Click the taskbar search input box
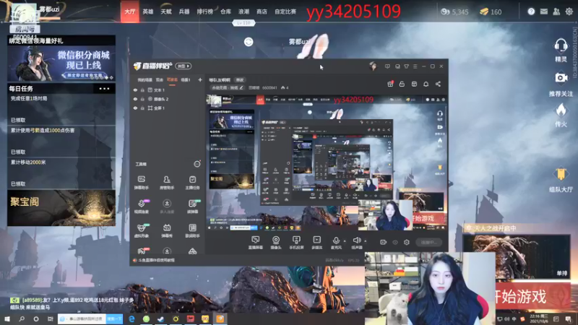Image resolution: width=578 pixels, height=325 pixels. [82, 318]
